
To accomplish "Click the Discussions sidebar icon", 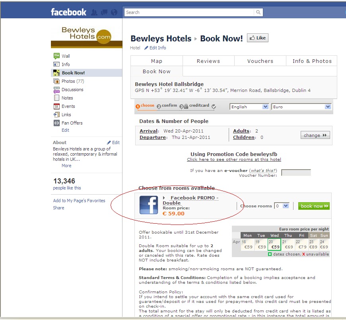I will coord(56,90).
